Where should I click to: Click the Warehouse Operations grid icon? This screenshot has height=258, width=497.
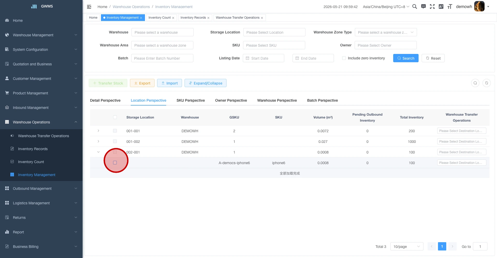tap(7, 122)
